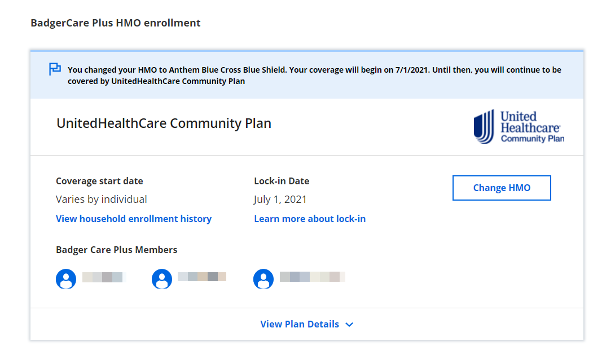Image resolution: width=593 pixels, height=359 pixels.
Task: Click the second blurred member name
Action: [x=201, y=277]
